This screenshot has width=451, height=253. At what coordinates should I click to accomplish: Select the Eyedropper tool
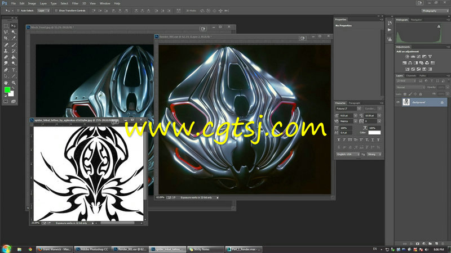(14, 38)
